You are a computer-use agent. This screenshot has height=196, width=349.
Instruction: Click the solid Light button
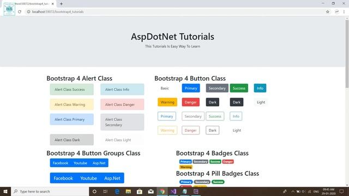261,102
